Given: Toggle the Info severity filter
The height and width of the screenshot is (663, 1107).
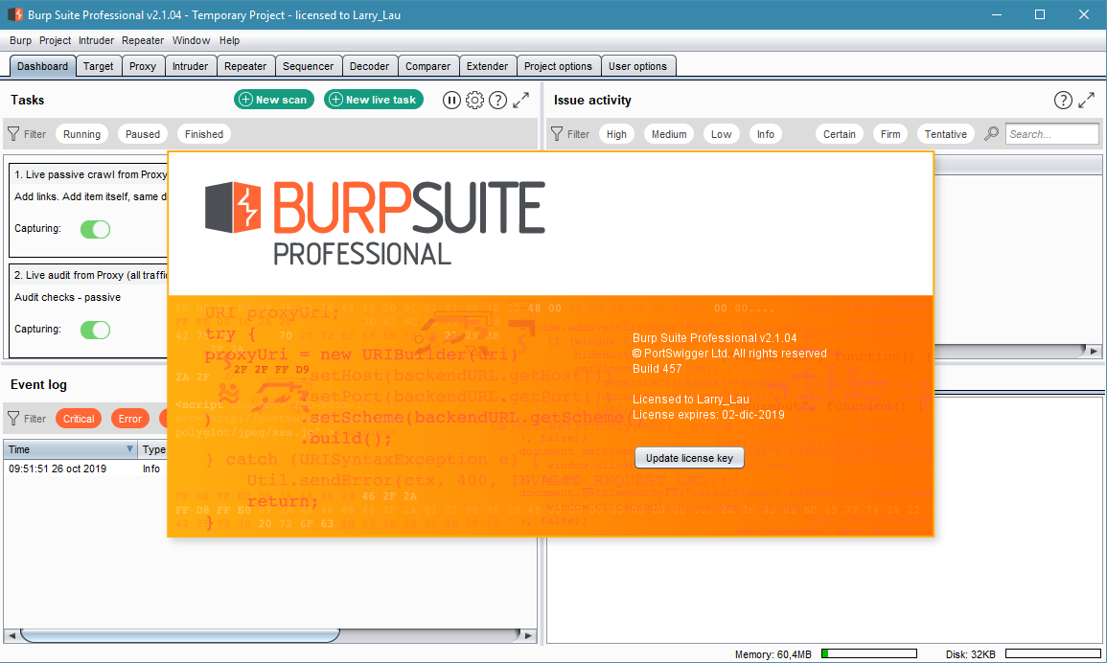Looking at the screenshot, I should point(766,134).
